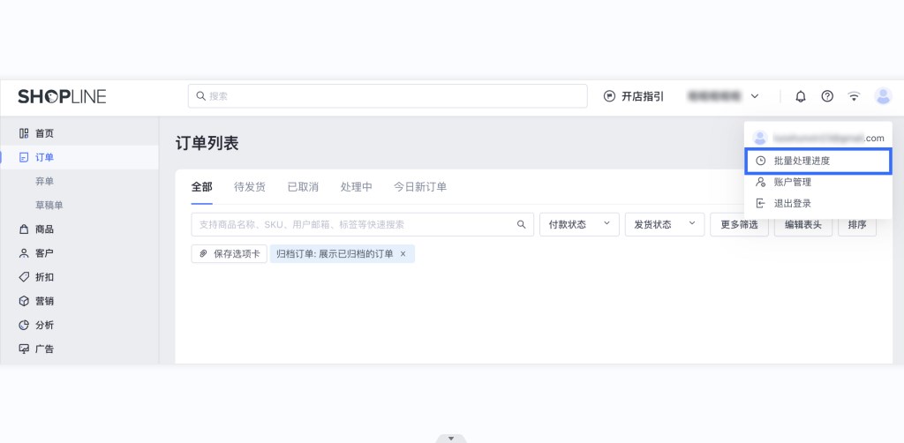Screen dimensions: 904x443
Task: Open the 付款状态 dropdown
Action: pos(578,225)
